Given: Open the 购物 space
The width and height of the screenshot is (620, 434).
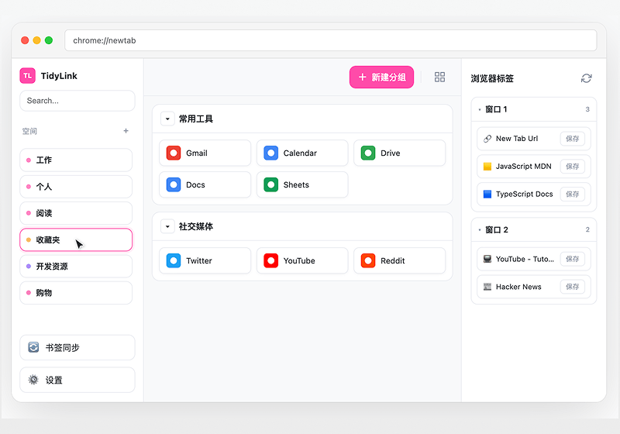Looking at the screenshot, I should 76,292.
